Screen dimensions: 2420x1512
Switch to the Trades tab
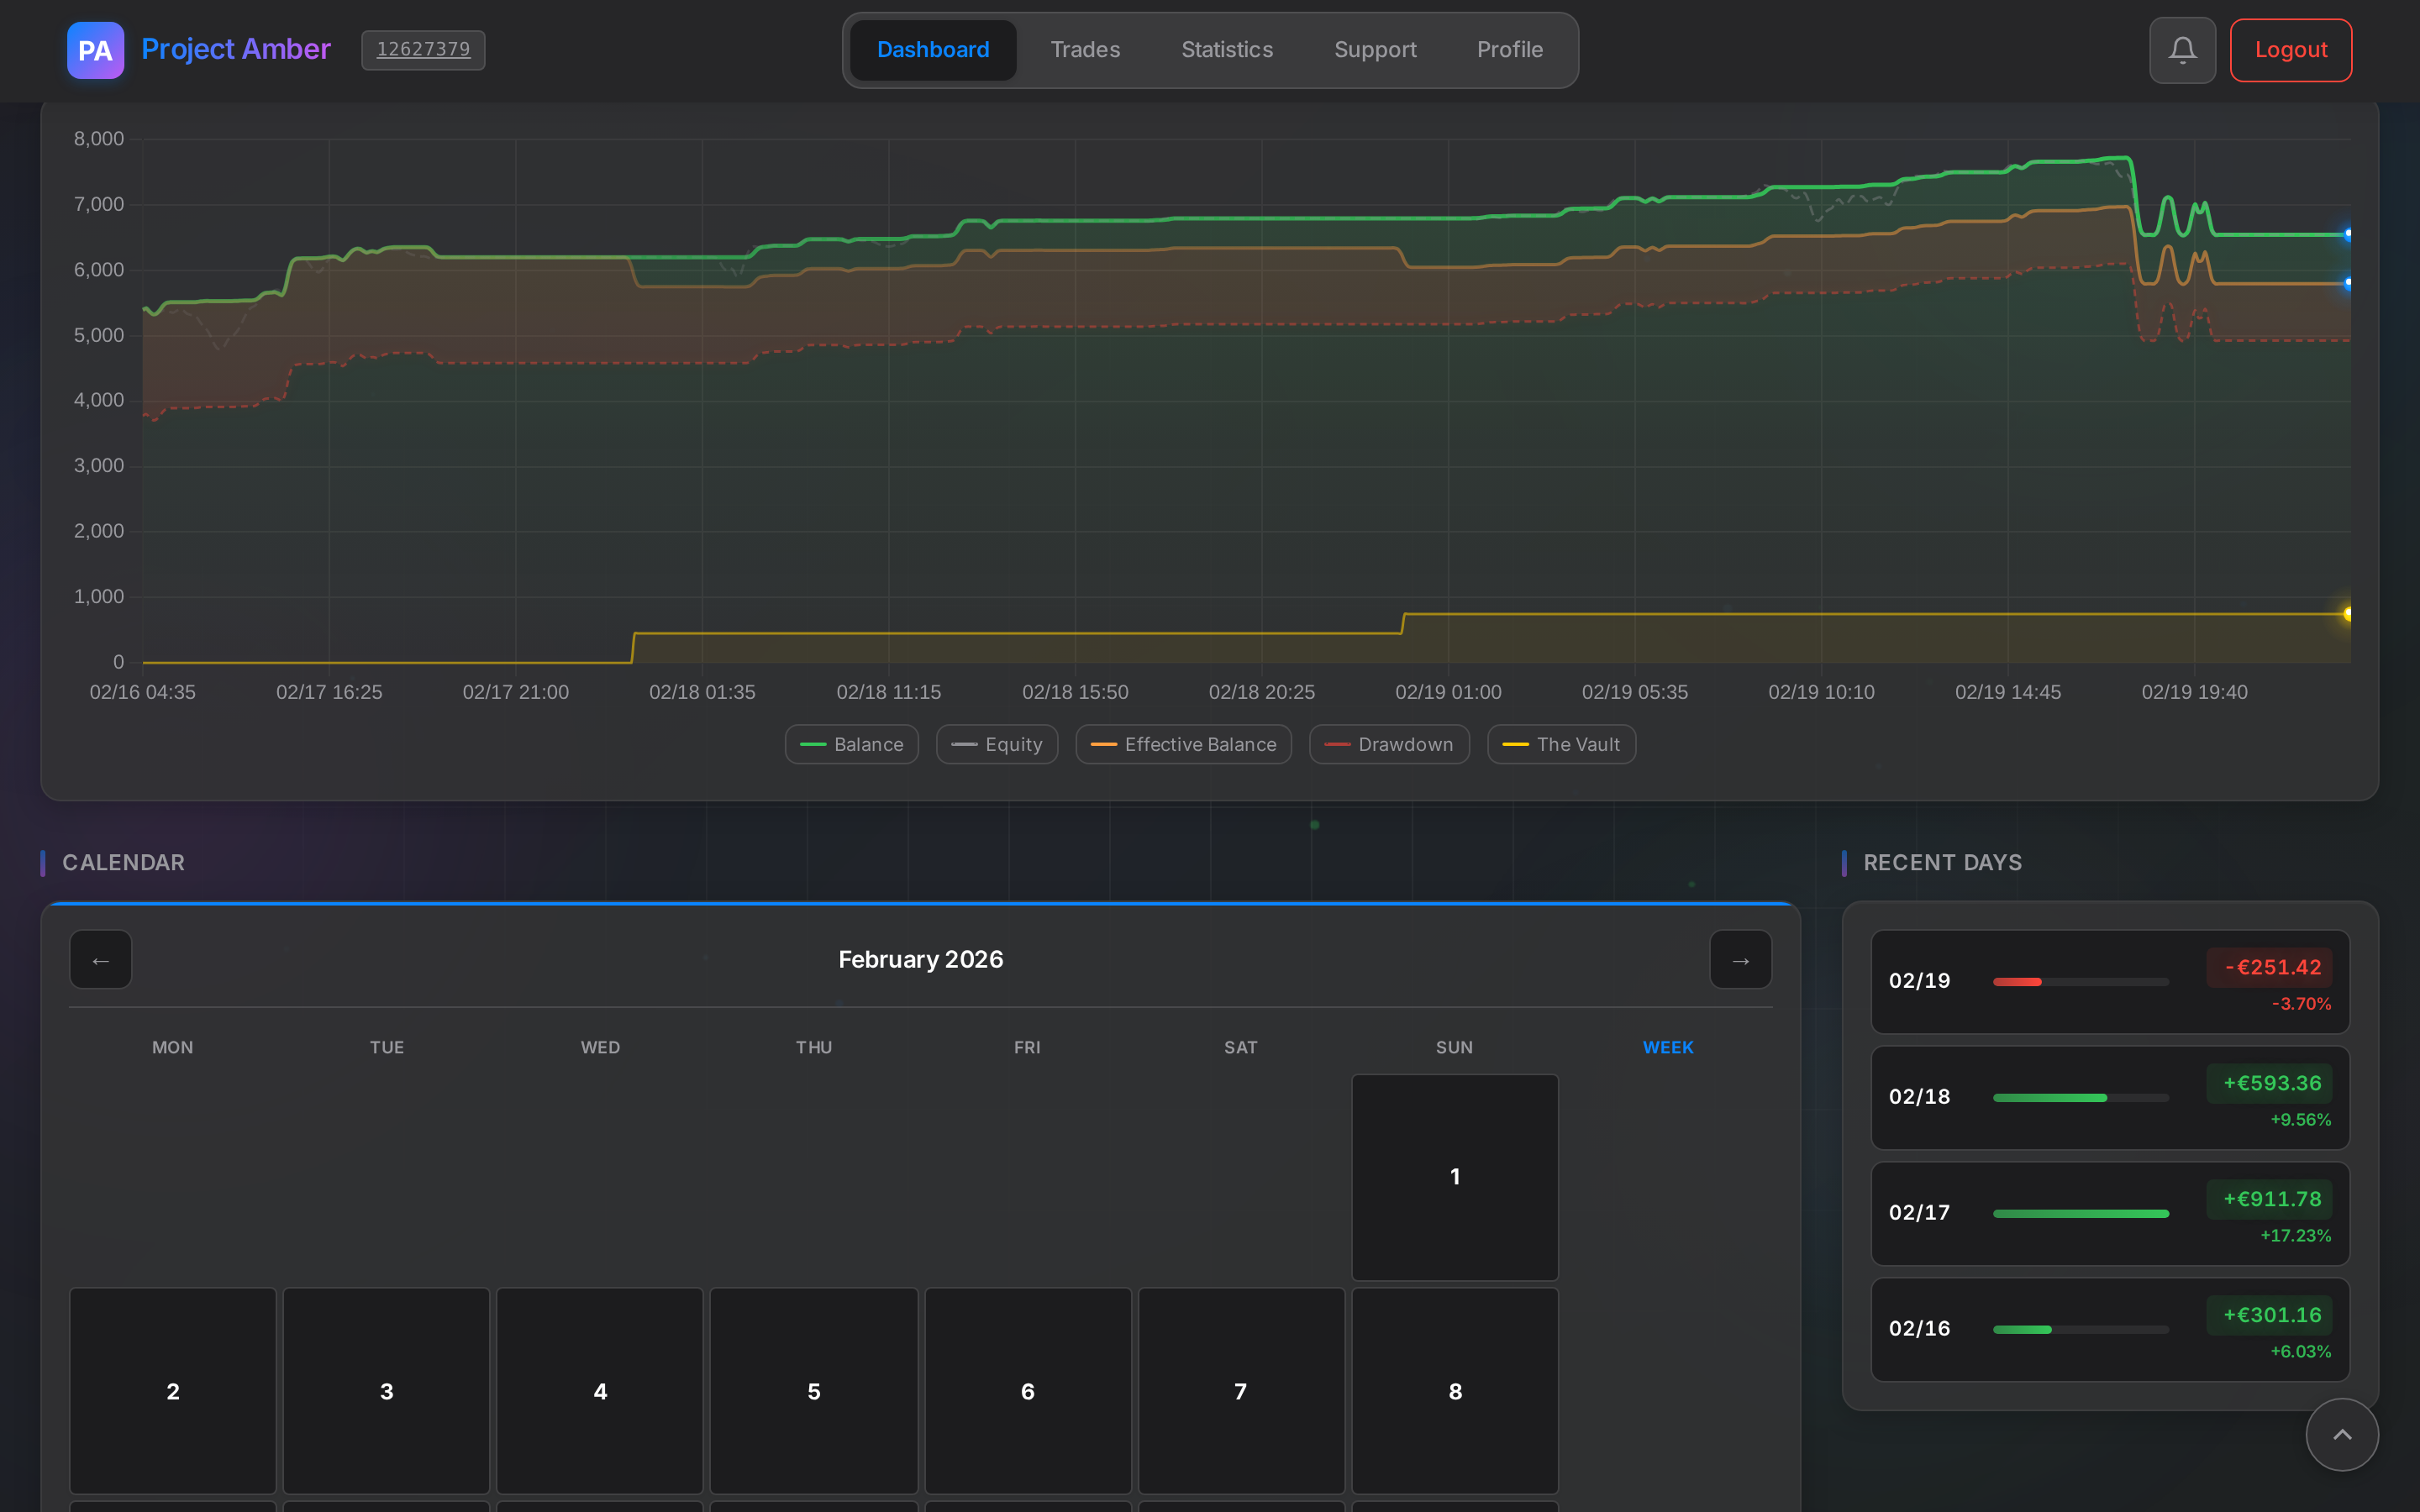(x=1085, y=49)
